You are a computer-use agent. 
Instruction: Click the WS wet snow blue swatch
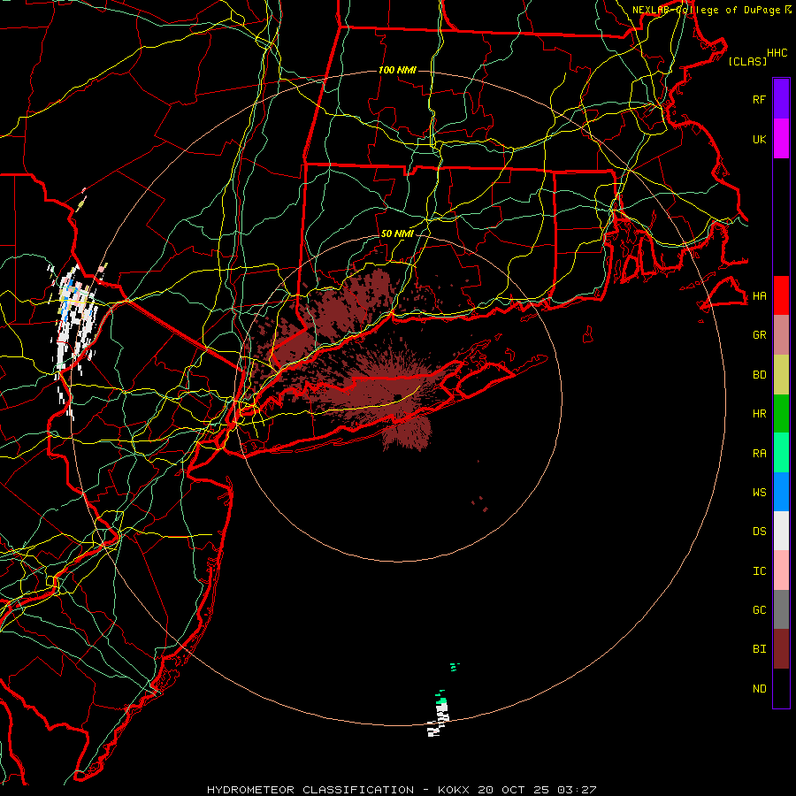click(781, 492)
